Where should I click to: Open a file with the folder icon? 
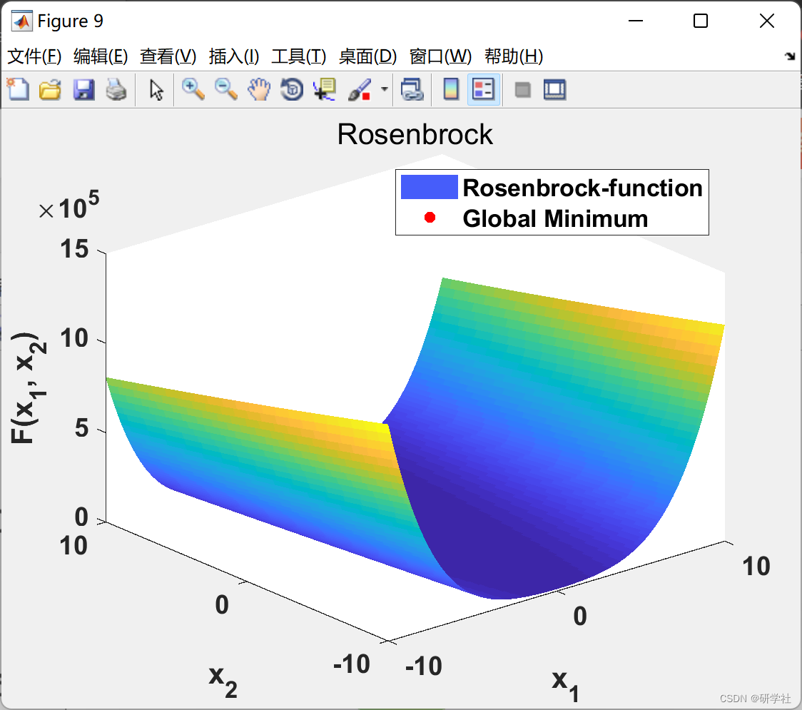[50, 89]
